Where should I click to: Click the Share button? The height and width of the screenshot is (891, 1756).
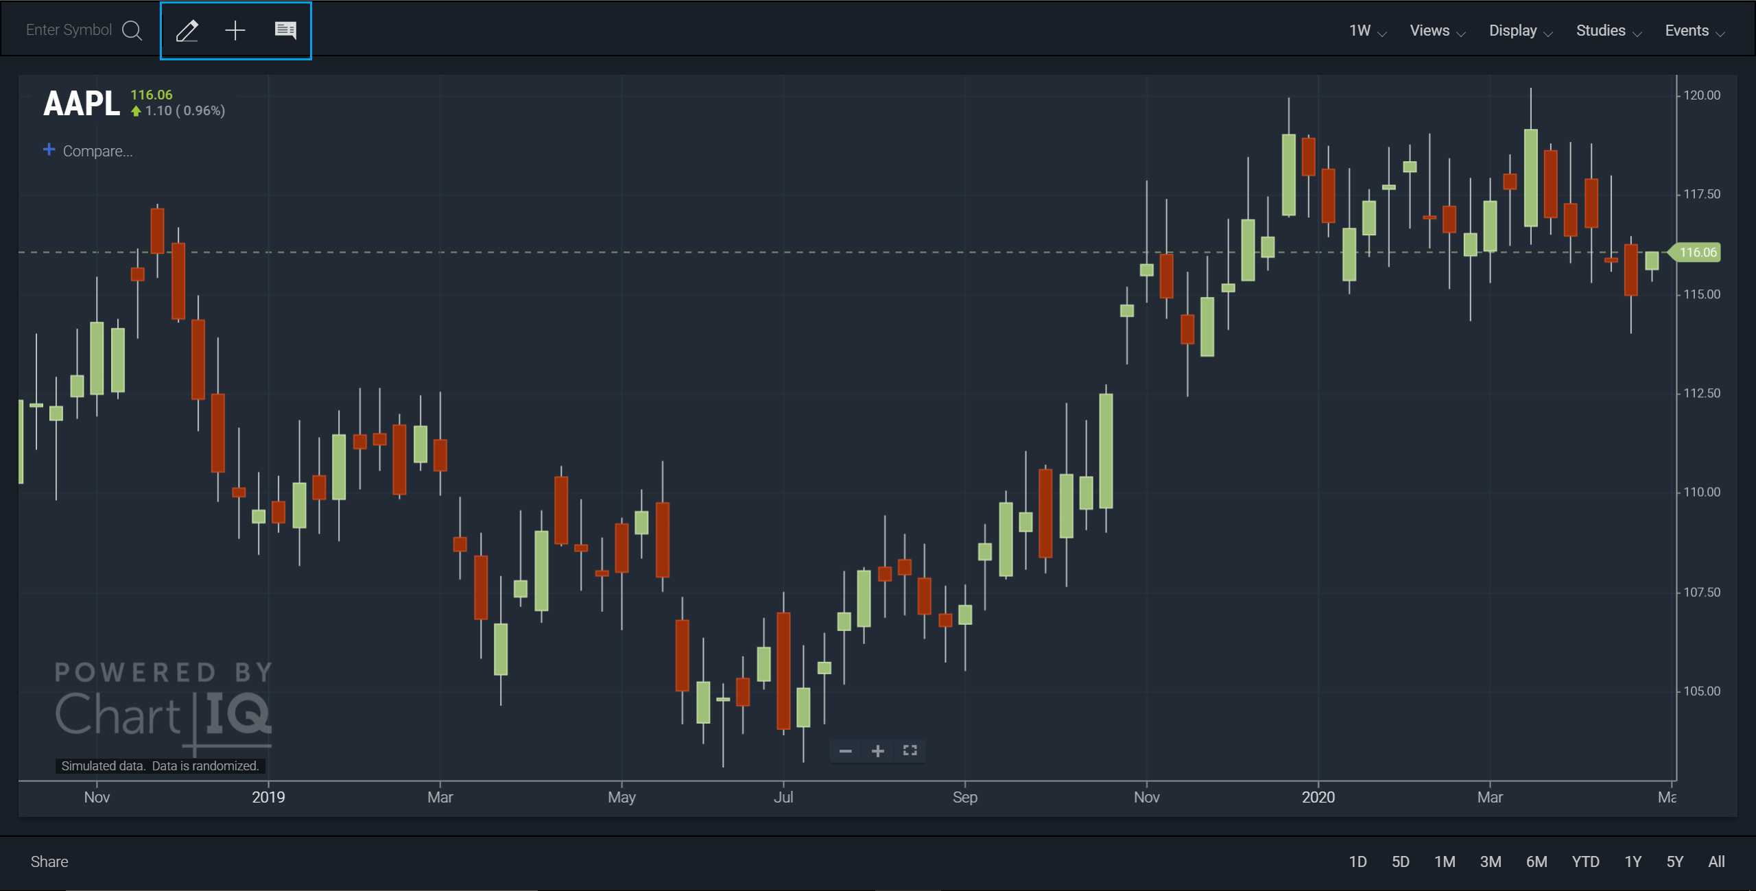pyautogui.click(x=49, y=862)
